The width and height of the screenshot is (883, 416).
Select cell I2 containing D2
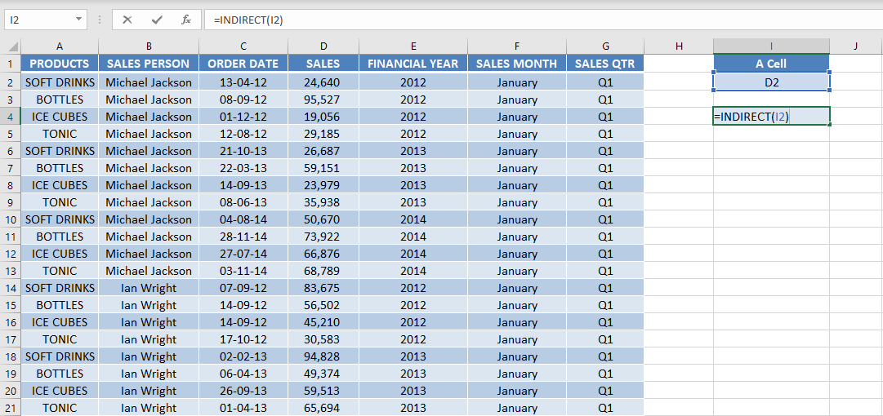click(771, 82)
